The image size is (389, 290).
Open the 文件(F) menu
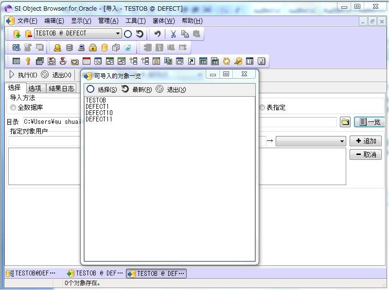click(x=27, y=21)
